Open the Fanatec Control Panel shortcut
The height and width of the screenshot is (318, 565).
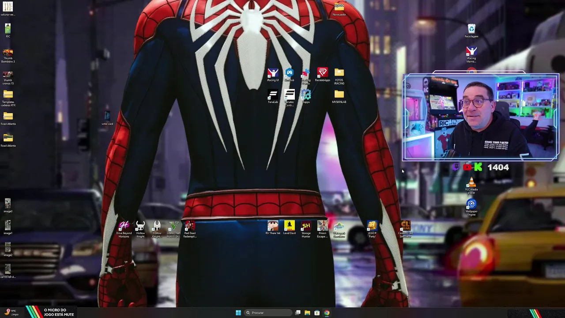pos(289,98)
